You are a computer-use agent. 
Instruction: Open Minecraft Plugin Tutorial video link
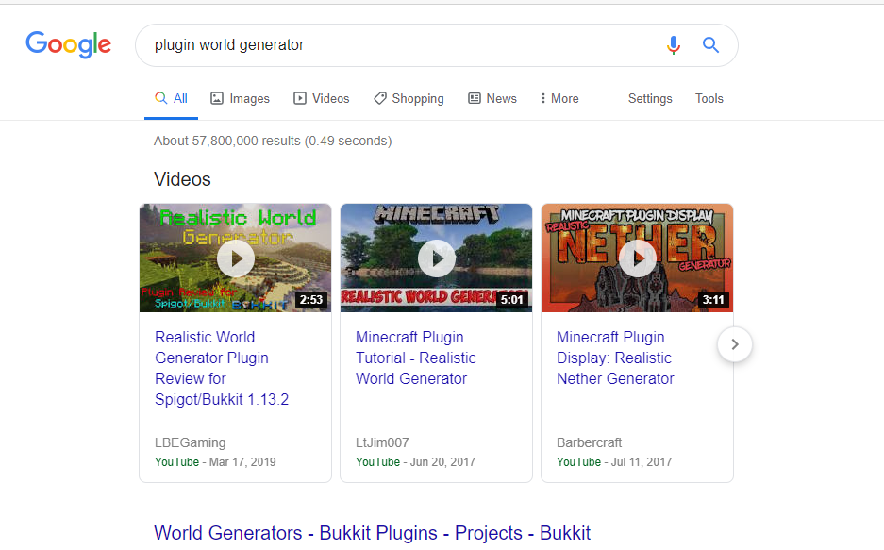coord(415,358)
